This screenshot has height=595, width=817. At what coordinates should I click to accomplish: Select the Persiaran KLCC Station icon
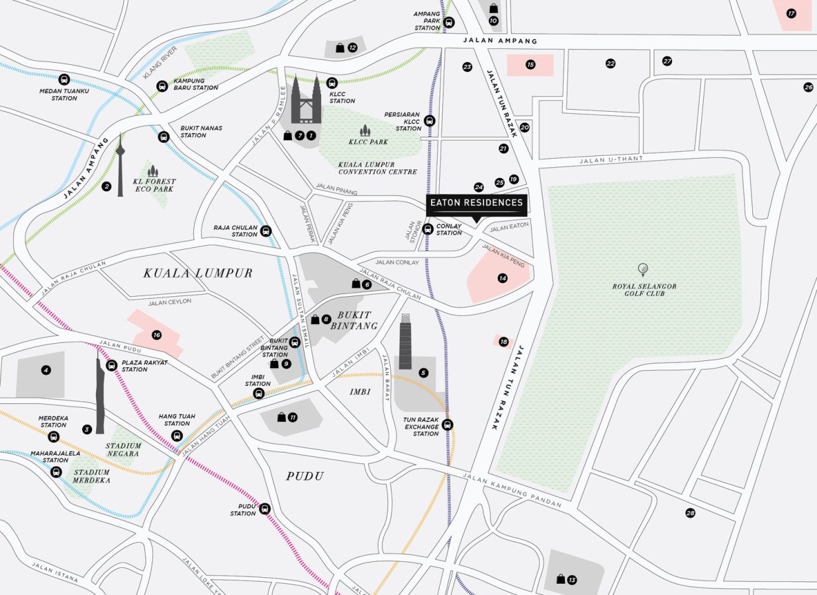pos(430,121)
